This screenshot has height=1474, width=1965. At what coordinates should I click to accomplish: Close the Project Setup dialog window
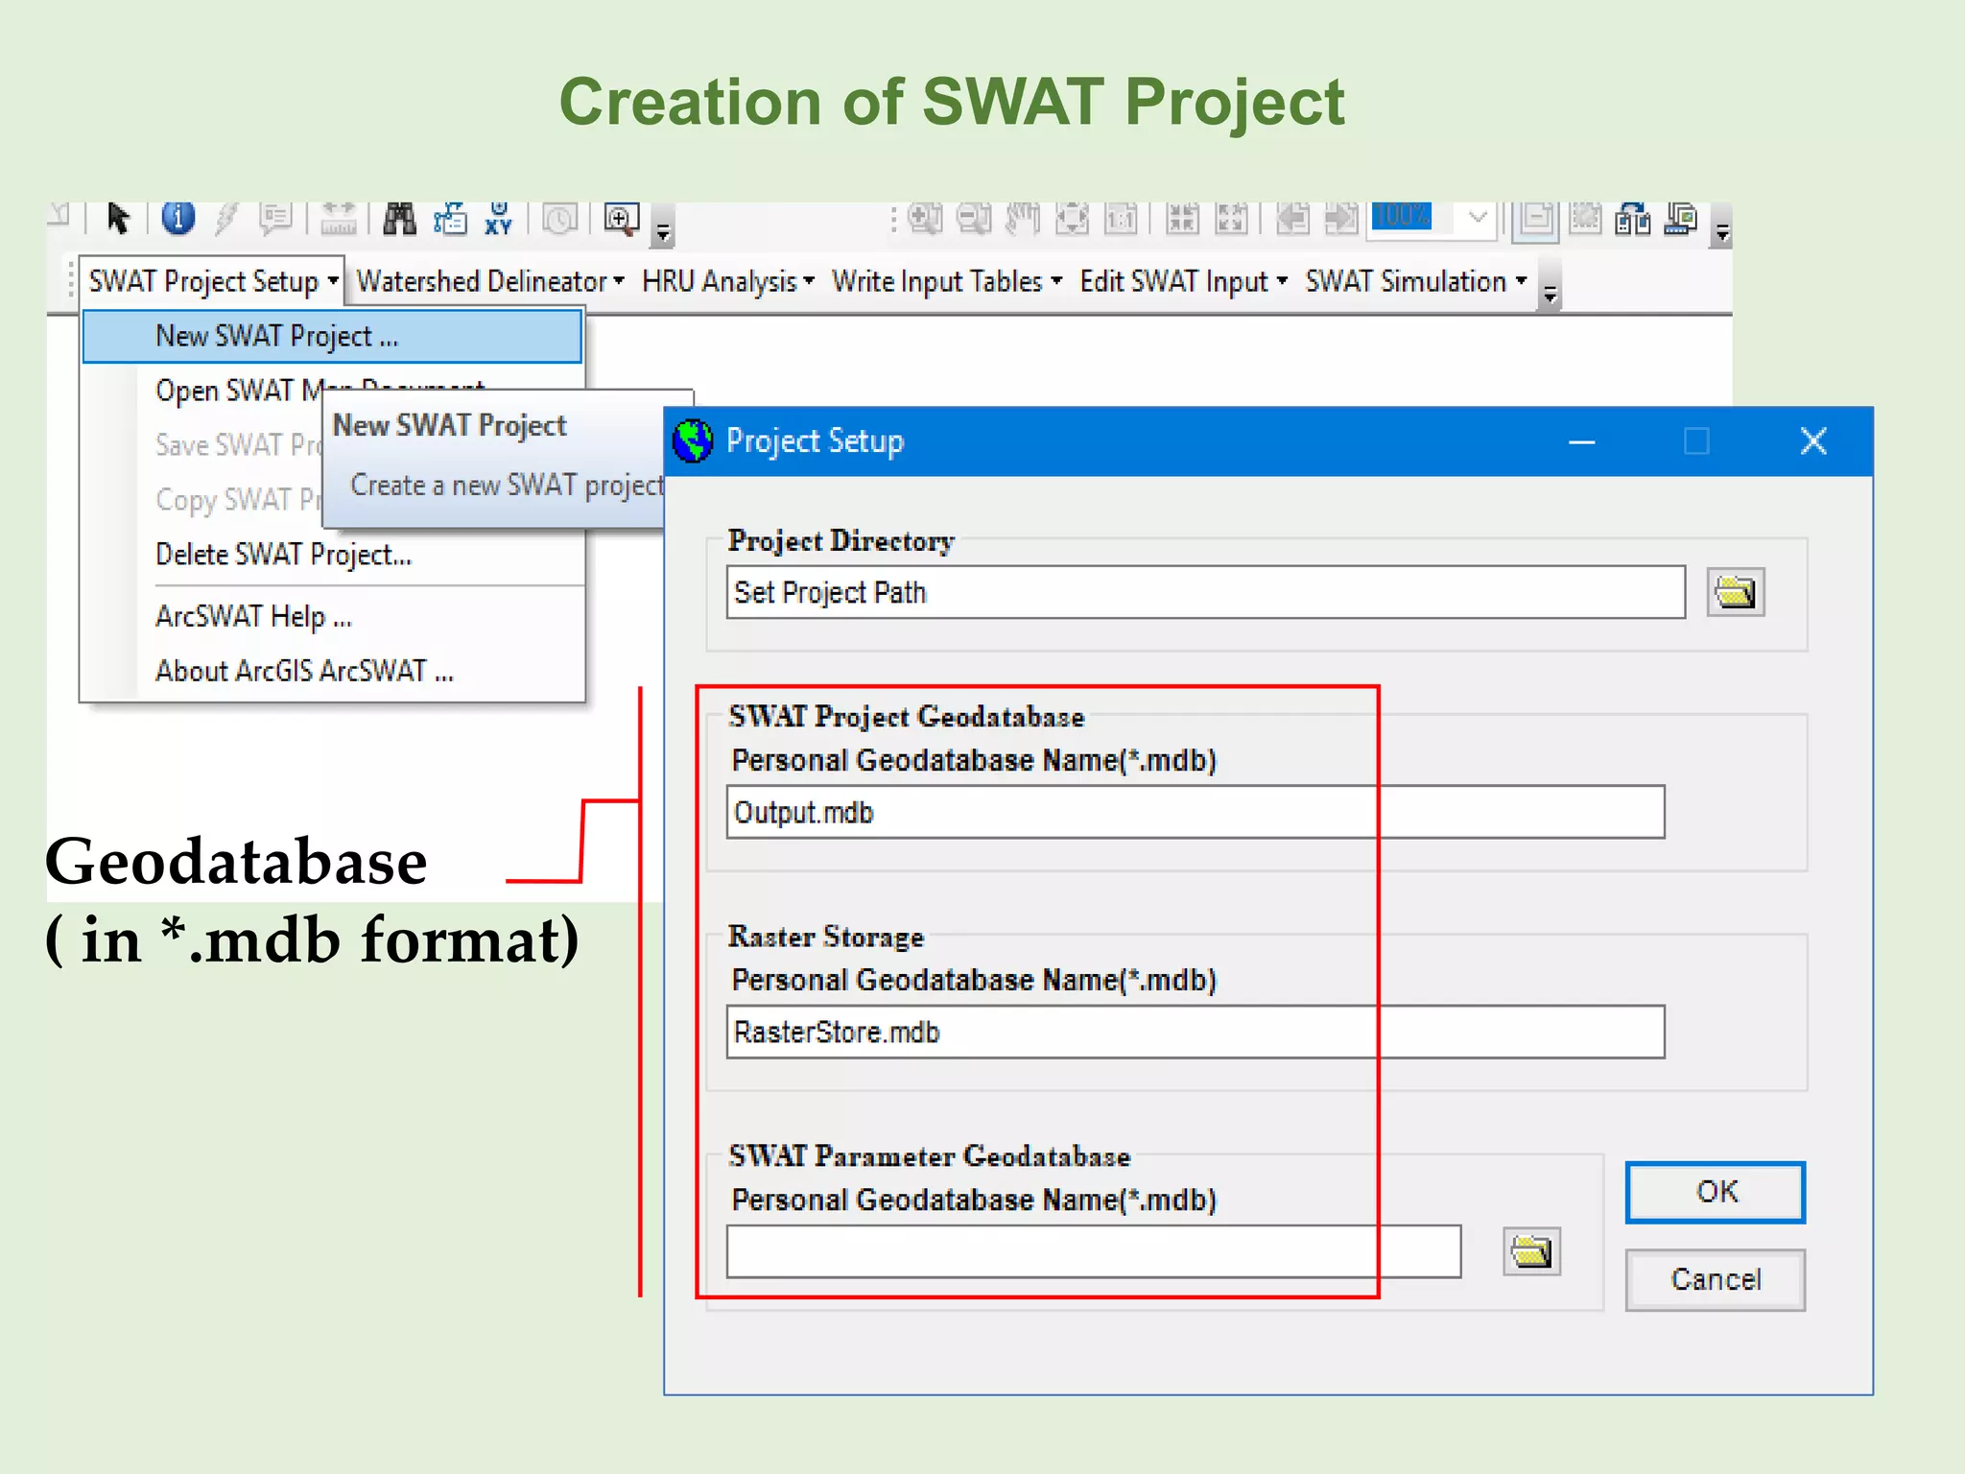click(1812, 441)
